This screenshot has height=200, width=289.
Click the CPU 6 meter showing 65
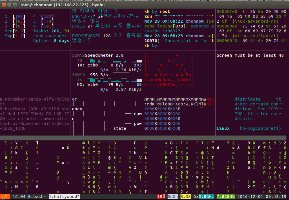click(x=44, y=26)
